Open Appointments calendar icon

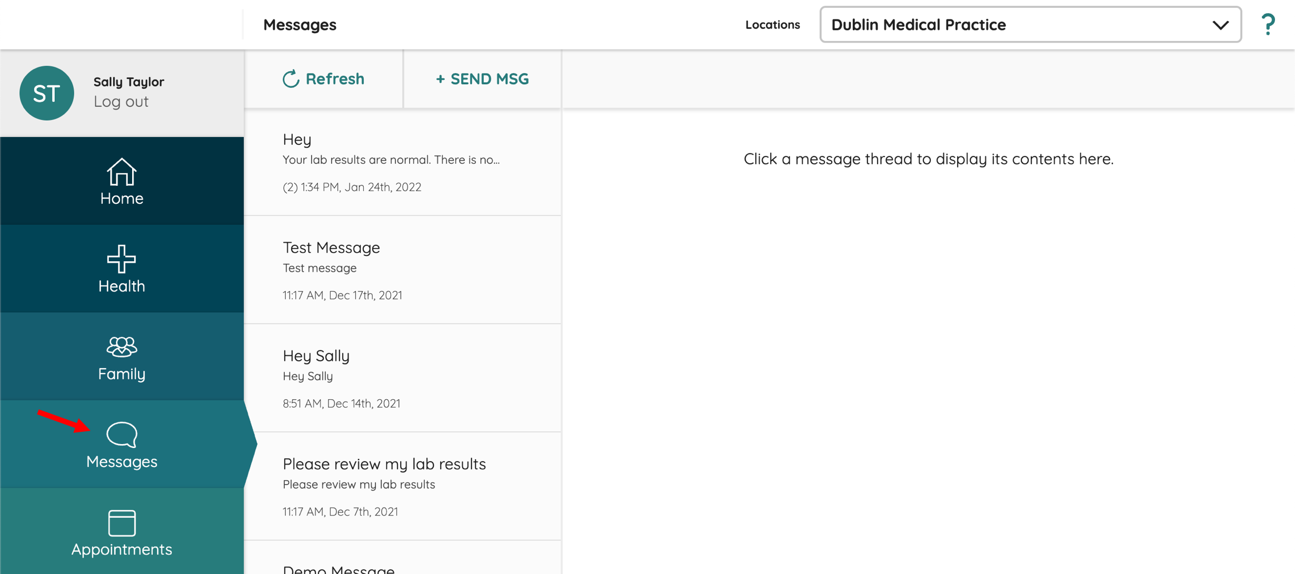click(x=122, y=522)
